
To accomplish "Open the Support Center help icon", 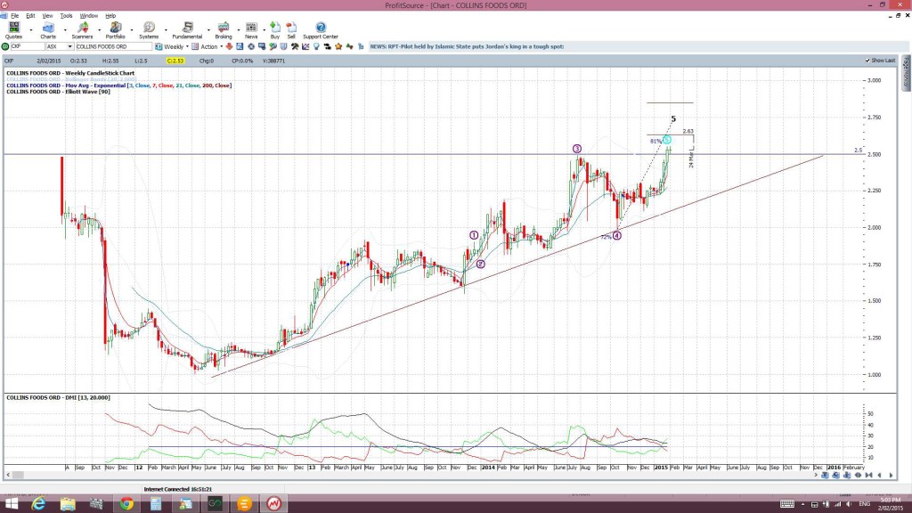I will pos(321,28).
